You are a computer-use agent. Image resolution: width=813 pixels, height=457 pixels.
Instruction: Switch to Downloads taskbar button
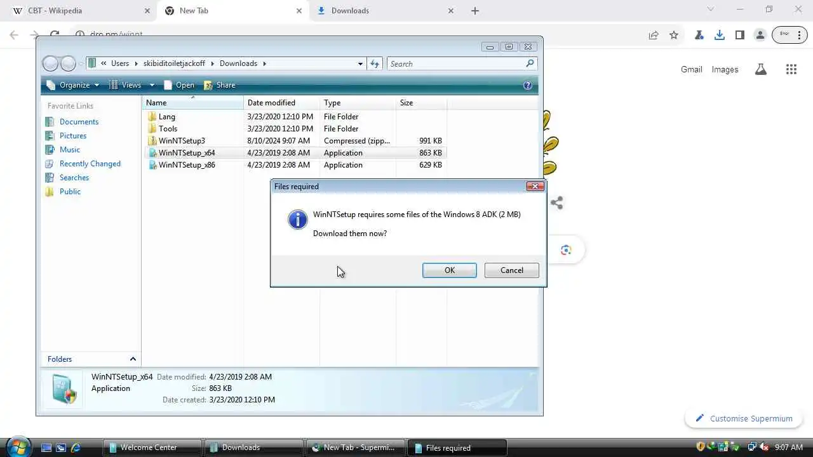[x=253, y=447]
